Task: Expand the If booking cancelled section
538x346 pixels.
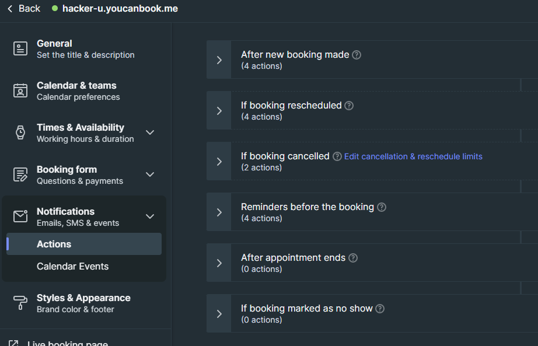Action: [219, 161]
